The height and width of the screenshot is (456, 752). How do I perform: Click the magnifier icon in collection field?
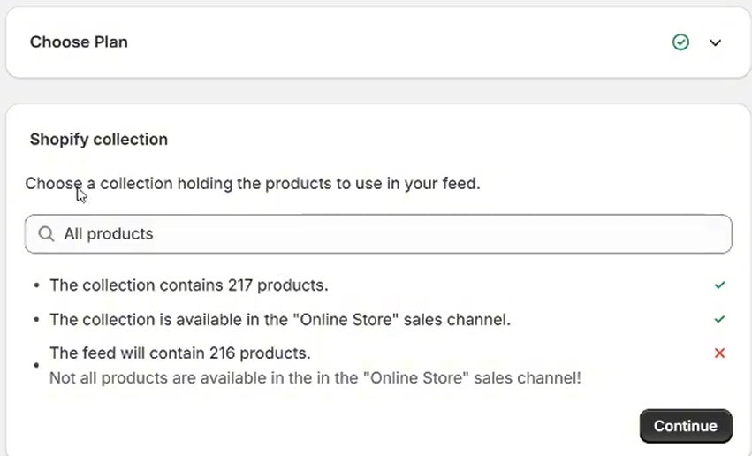point(46,234)
